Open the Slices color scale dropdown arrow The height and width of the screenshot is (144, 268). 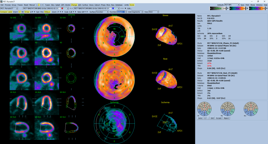pyautogui.click(x=267, y=8)
